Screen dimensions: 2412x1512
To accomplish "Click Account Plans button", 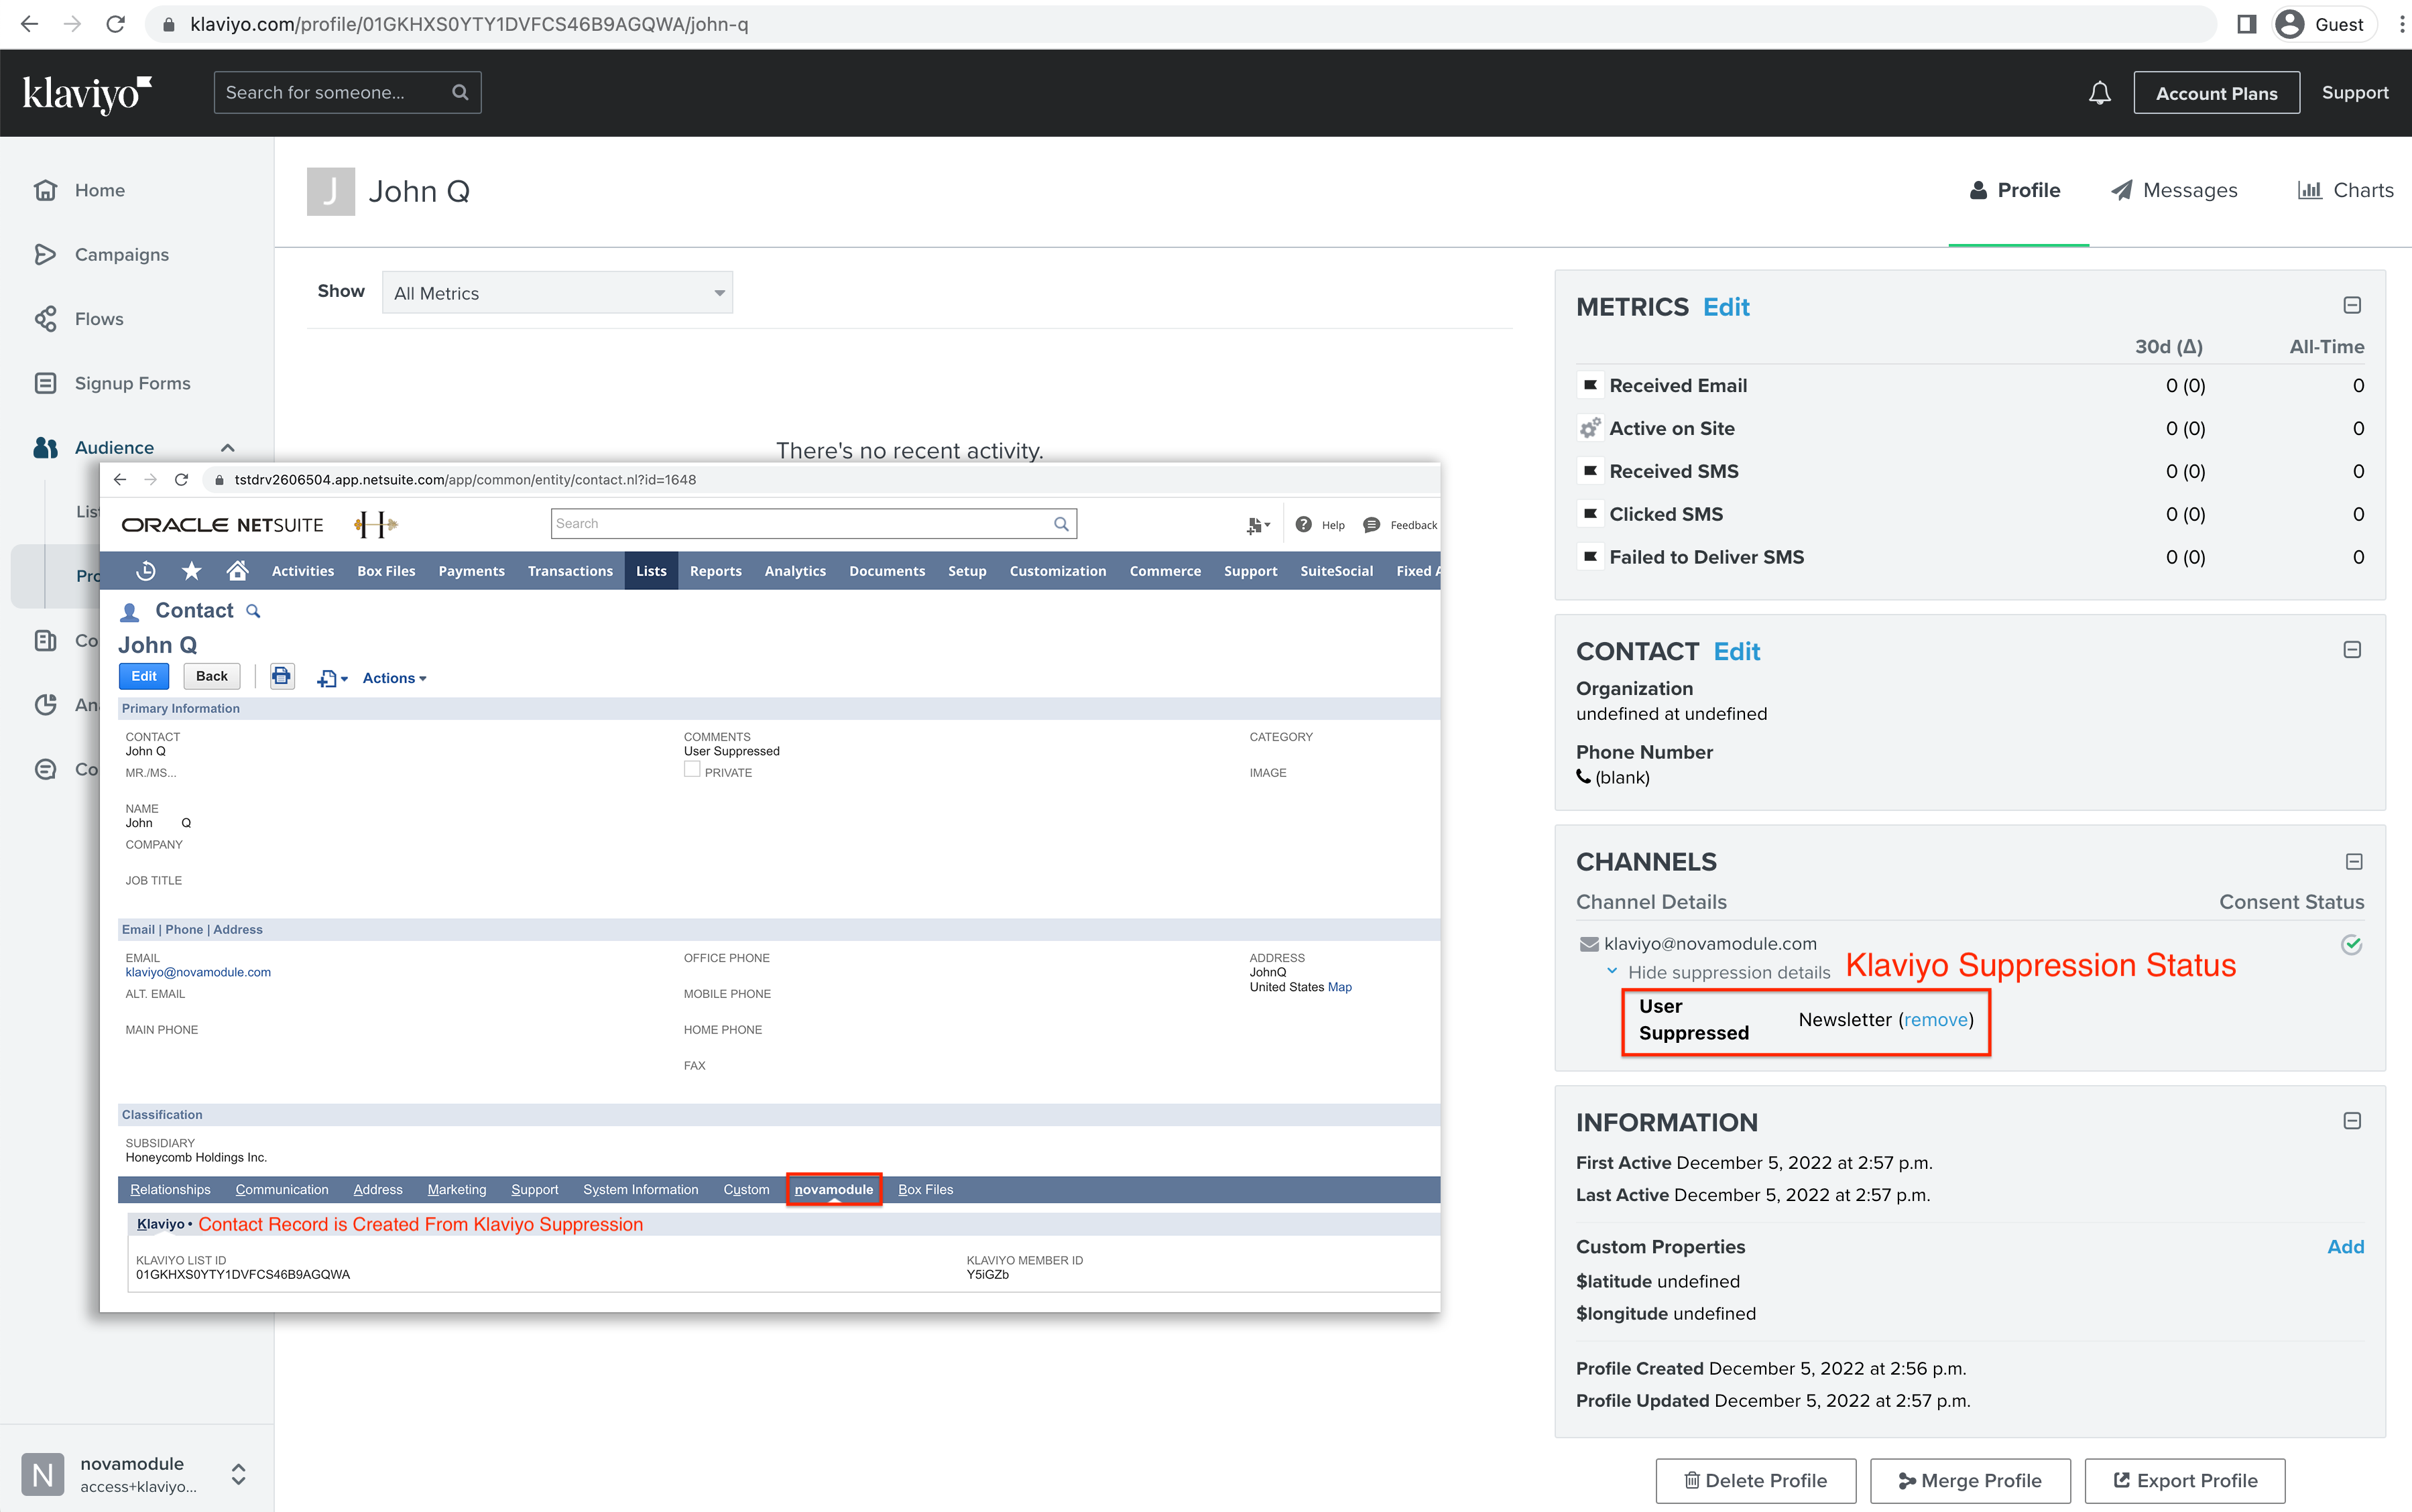I will click(2216, 93).
